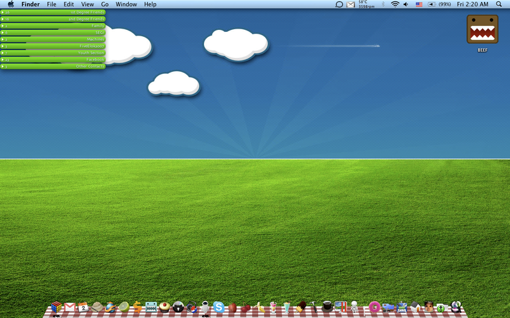
Task: Open the green milkshake dock icon
Action: (x=286, y=307)
